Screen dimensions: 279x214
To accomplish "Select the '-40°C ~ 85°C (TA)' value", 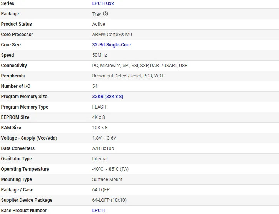I will click(x=110, y=169).
